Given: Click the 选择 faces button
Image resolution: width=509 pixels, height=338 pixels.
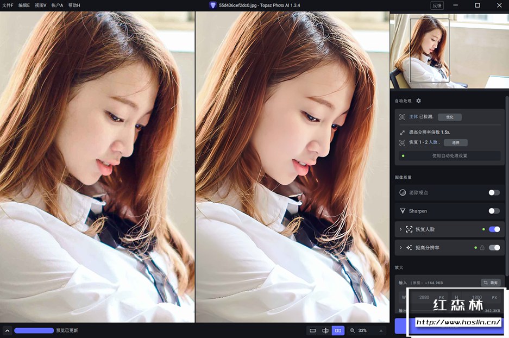Looking at the screenshot, I should point(455,142).
